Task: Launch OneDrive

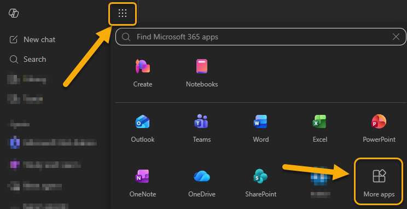Action: pos(202,183)
